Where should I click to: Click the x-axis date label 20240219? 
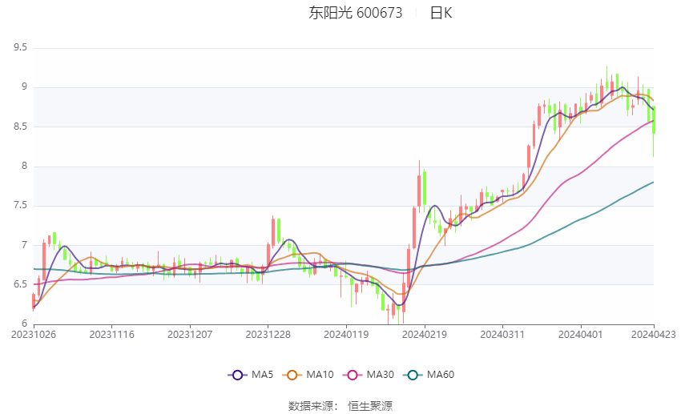(x=425, y=335)
